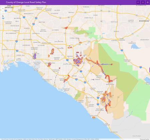The height and width of the screenshot is (140, 150).
Task: Zoom out with the minus button
Action: pos(3,12)
